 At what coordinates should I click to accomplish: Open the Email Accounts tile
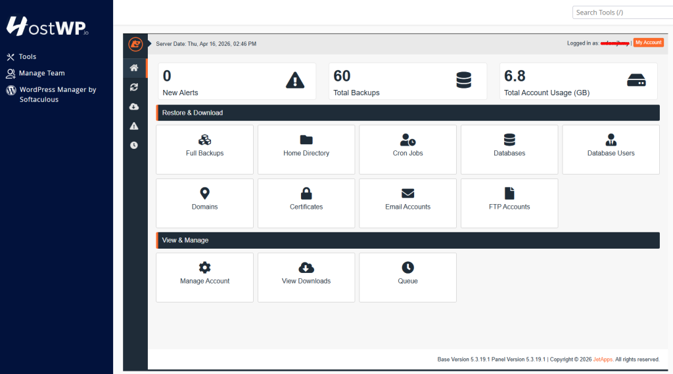point(407,203)
